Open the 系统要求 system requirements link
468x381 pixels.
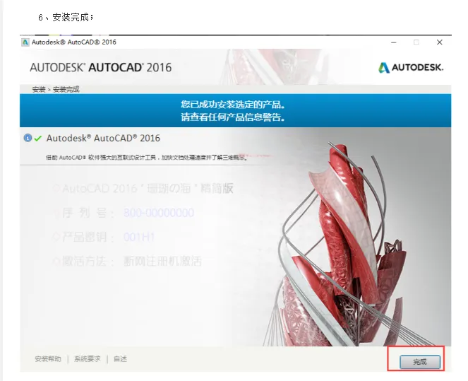pyautogui.click(x=87, y=358)
